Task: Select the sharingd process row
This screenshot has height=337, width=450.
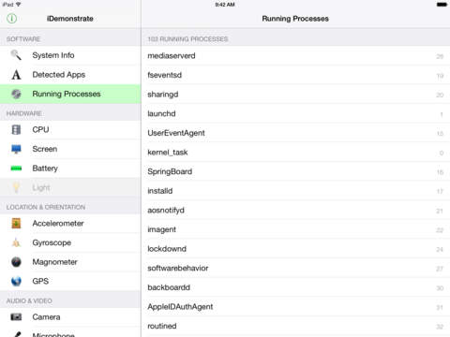Action: pyautogui.click(x=295, y=95)
